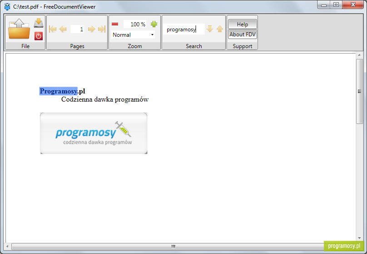Click the highlighted Programosy.pl heading
The width and height of the screenshot is (367, 254).
tap(62, 91)
